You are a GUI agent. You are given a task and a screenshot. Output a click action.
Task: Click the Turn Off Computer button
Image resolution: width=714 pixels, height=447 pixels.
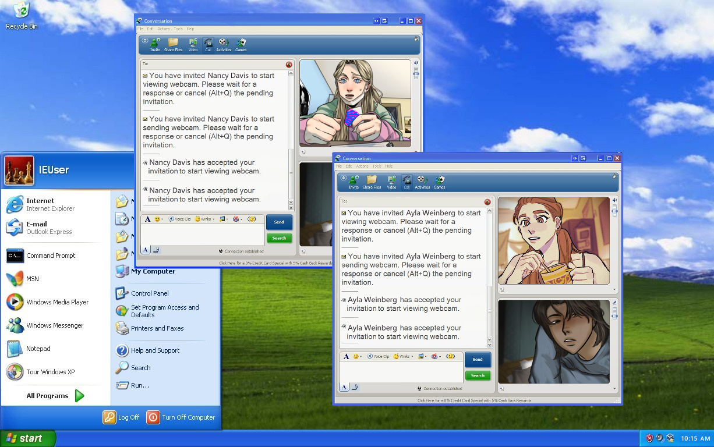[x=181, y=417]
